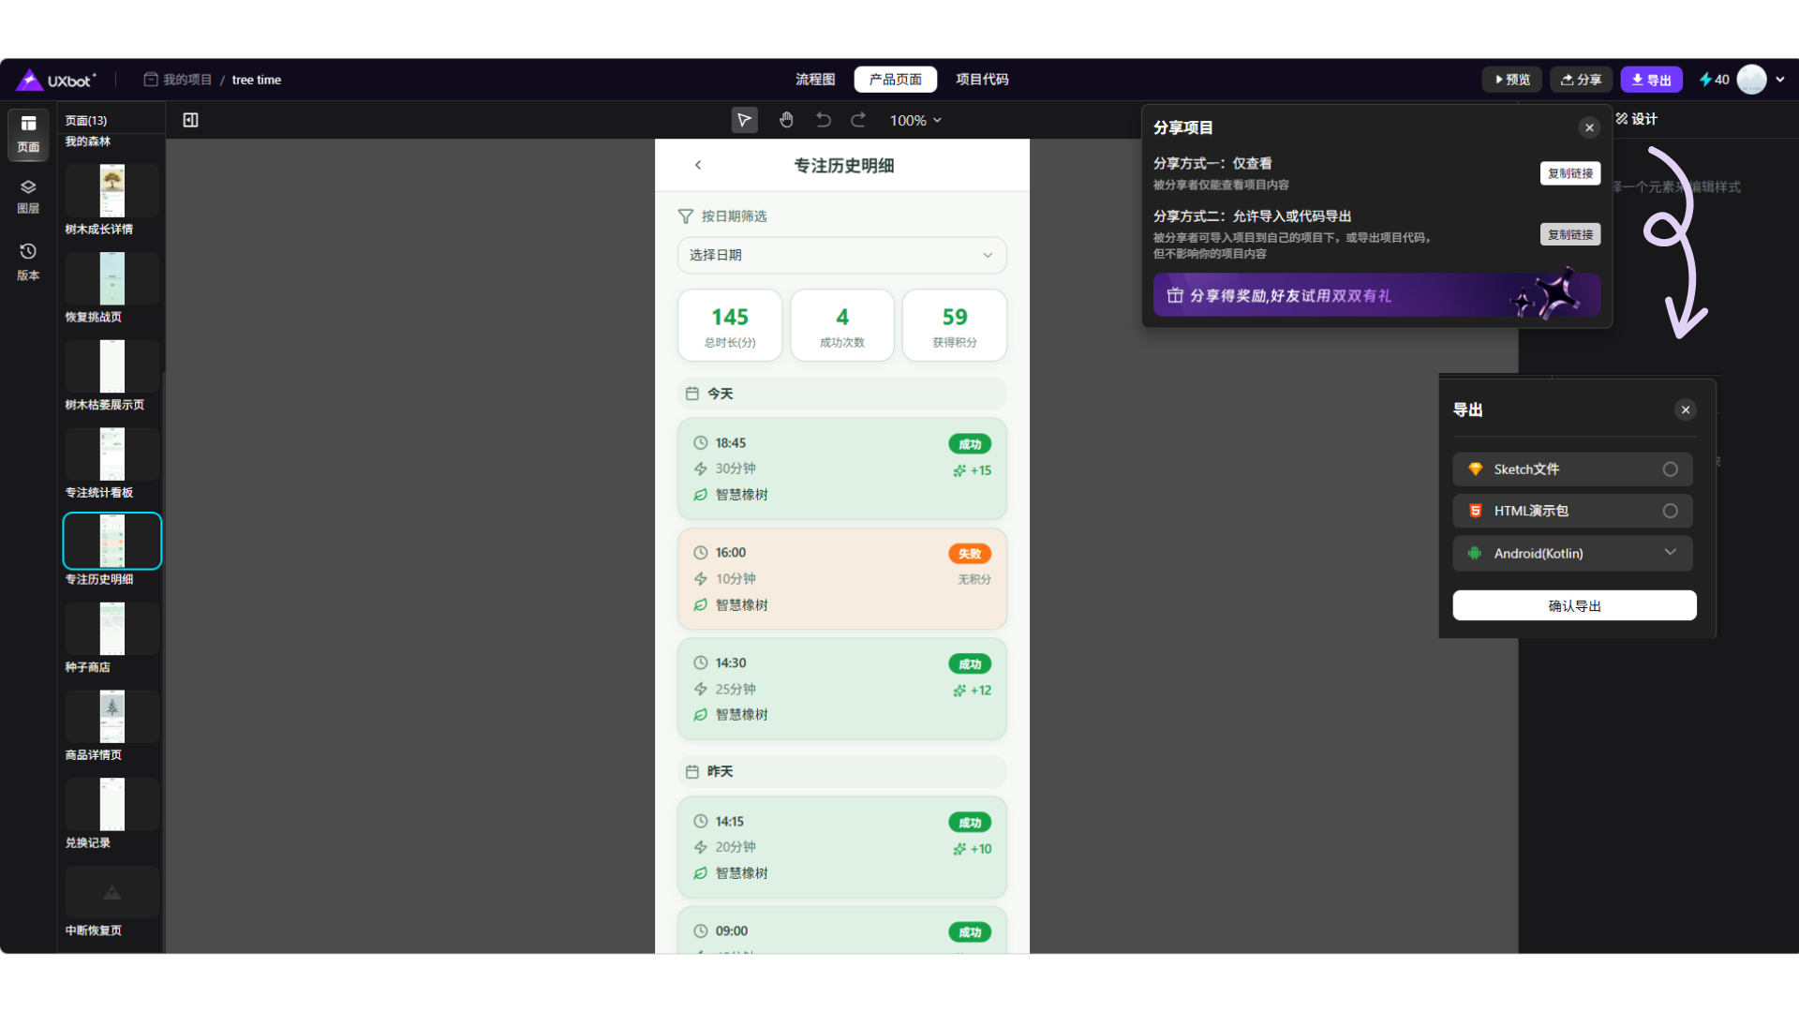Screen dimensions: 1799x1012
Task: Toggle the sidebar panel layout icon
Action: pos(190,120)
